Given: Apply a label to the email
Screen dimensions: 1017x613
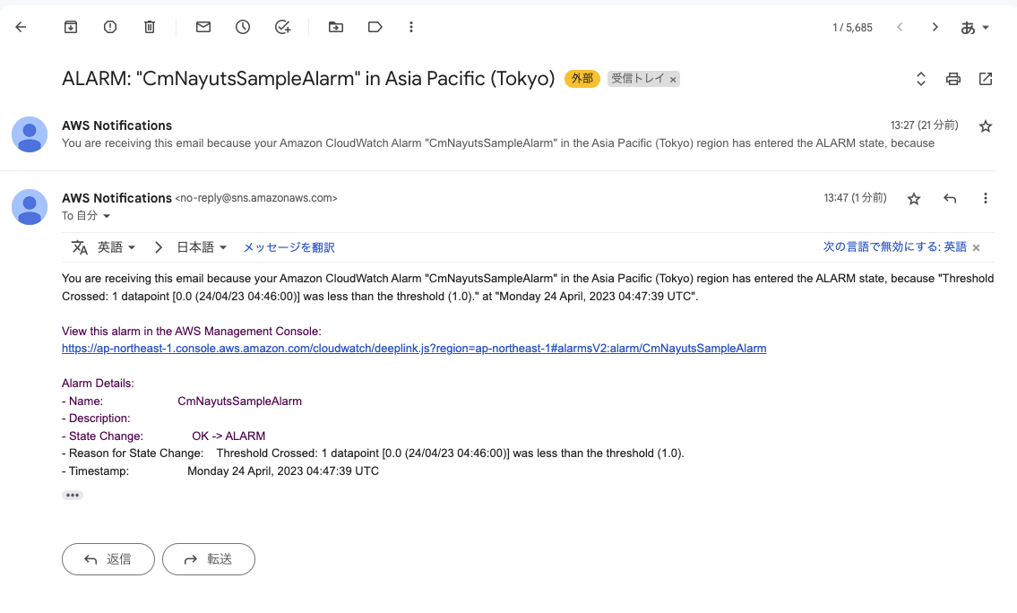Looking at the screenshot, I should pos(375,27).
